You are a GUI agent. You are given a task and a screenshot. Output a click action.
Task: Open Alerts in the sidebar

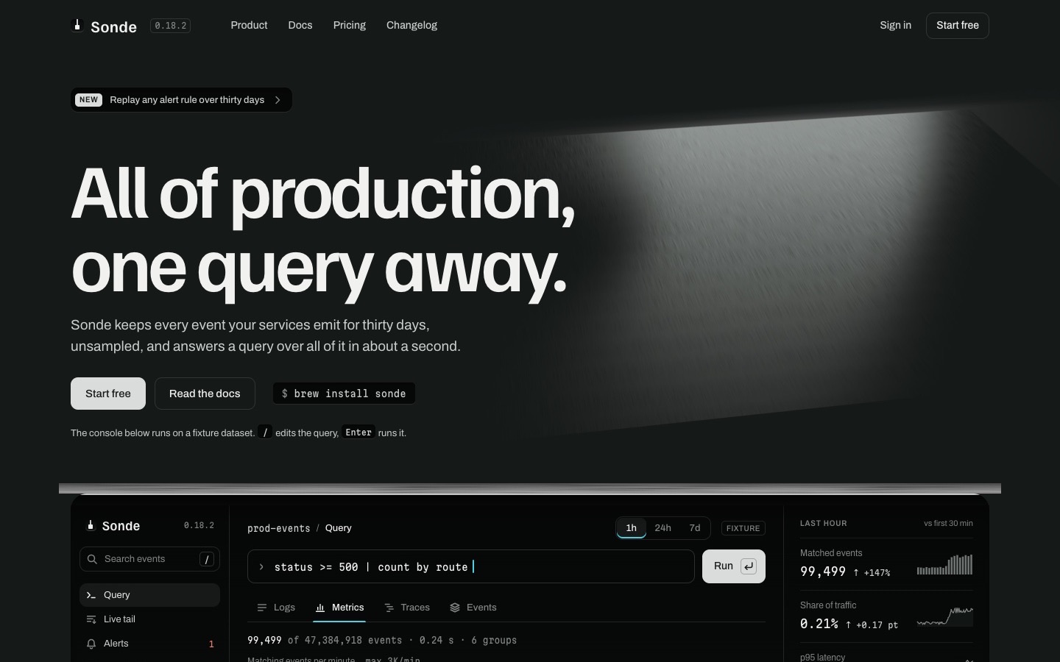tap(149, 644)
